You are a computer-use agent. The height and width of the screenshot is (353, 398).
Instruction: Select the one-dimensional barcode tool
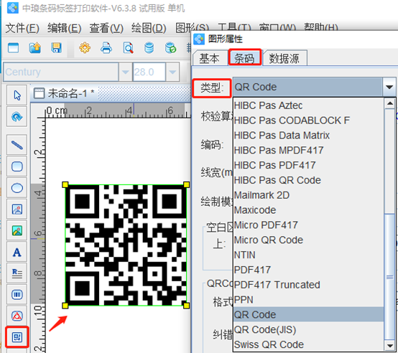[x=17, y=294]
